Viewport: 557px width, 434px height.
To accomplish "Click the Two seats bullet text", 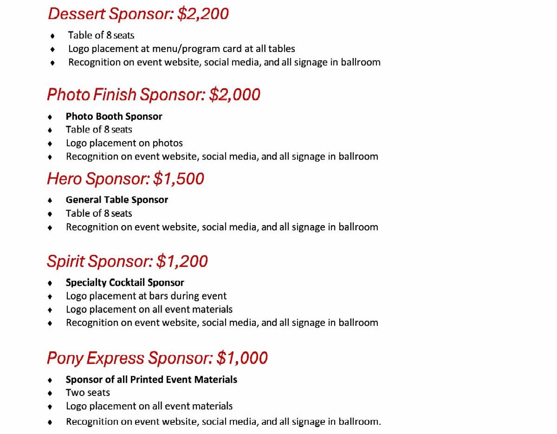I will pos(88,393).
